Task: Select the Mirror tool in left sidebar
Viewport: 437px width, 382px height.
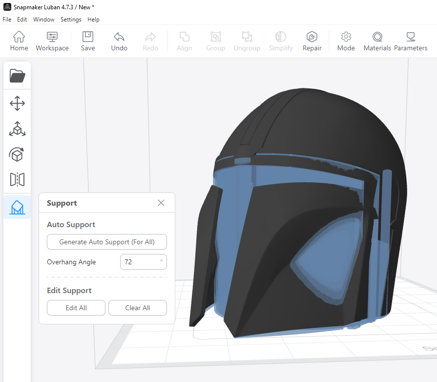Action: 17,180
